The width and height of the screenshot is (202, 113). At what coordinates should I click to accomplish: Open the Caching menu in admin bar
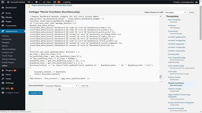[67, 2]
